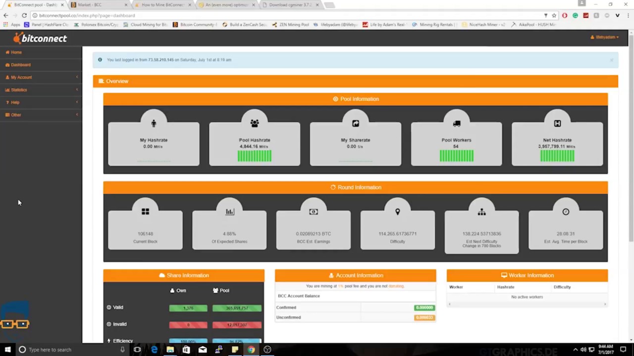
Task: Click the BCC Est. Earnings money icon
Action: [314, 212]
